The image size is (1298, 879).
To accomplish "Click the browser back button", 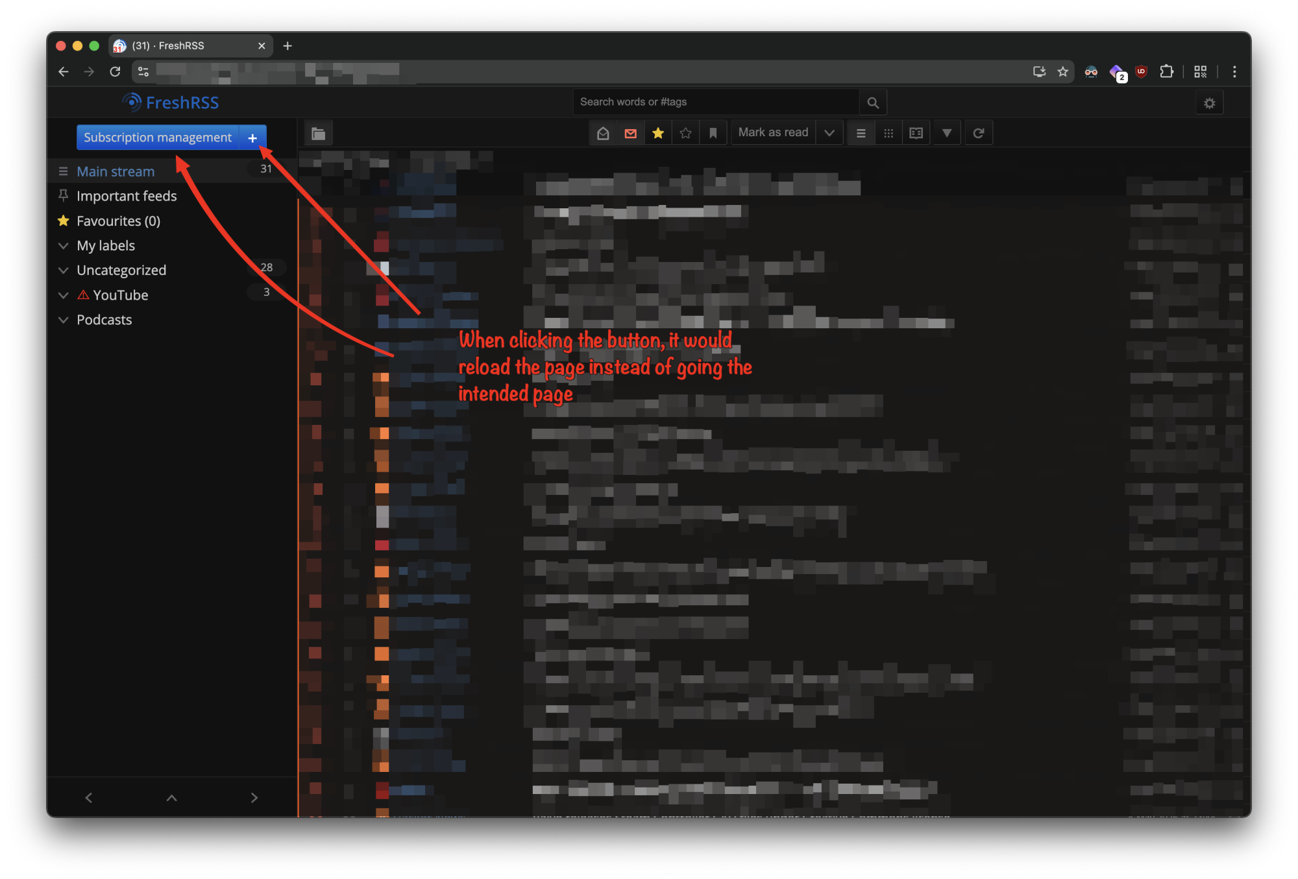I will [64, 72].
